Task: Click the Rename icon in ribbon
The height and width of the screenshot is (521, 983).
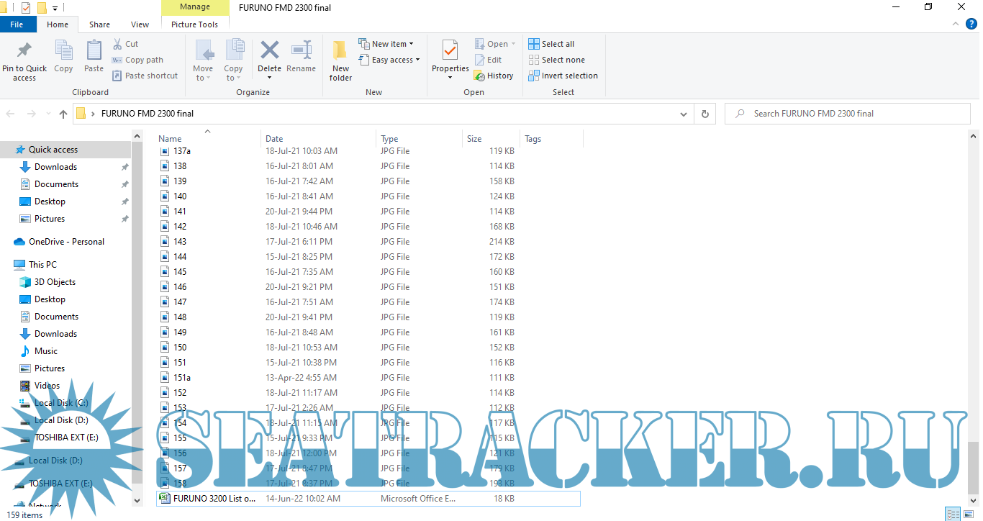Action: 301,51
